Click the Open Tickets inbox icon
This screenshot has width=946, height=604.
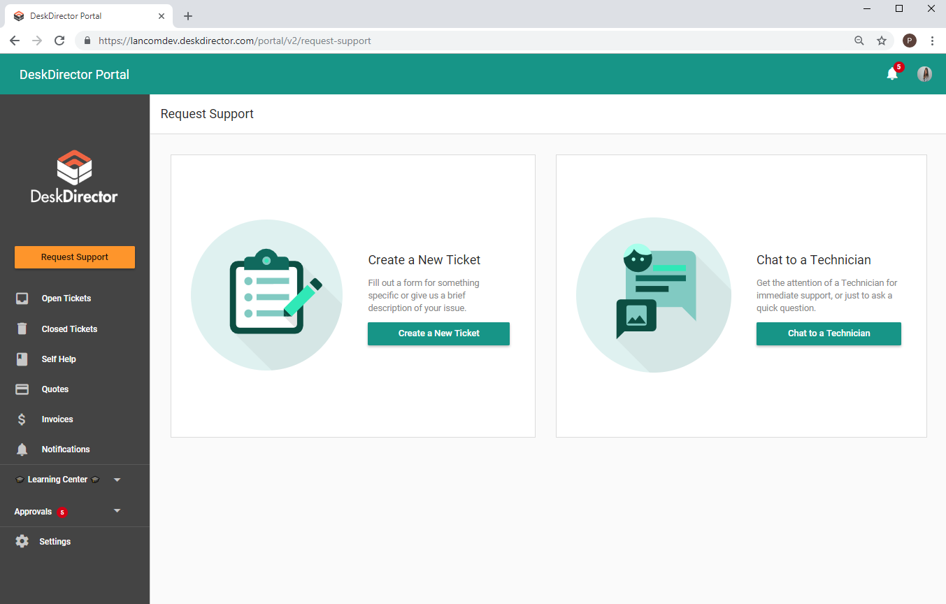22,299
